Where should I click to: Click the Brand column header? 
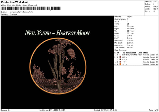click(145, 53)
